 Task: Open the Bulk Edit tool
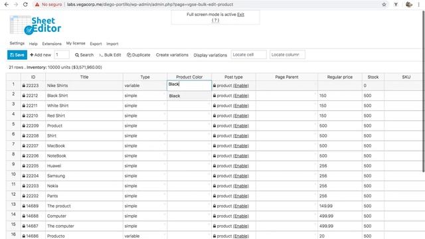point(110,55)
